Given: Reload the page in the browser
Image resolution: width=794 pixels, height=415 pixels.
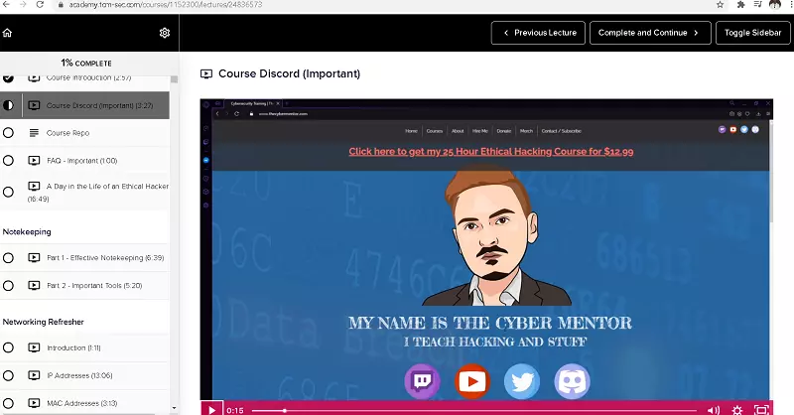Looking at the screenshot, I should coord(40,5).
